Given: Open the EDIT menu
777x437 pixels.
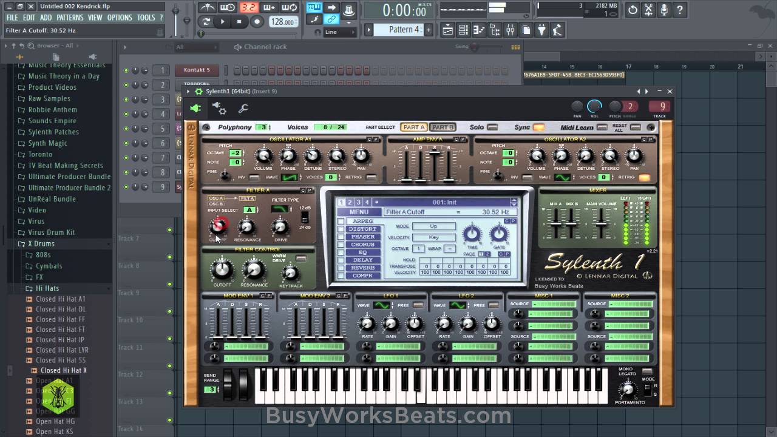Looking at the screenshot, I should 29,18.
